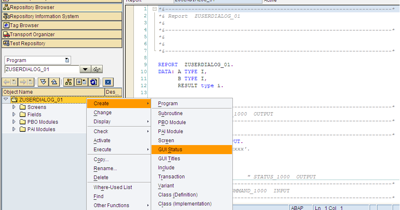Screen dimensions: 400x210
Task: Create a Variant from submenu
Action: click(192, 186)
